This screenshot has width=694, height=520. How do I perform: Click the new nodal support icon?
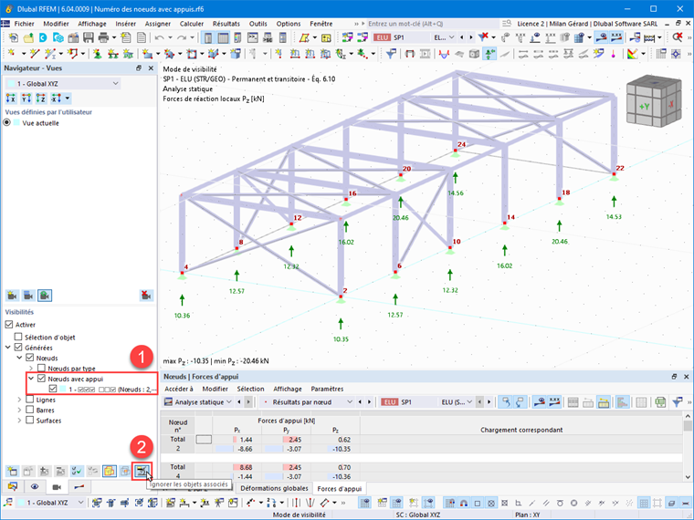[98, 54]
